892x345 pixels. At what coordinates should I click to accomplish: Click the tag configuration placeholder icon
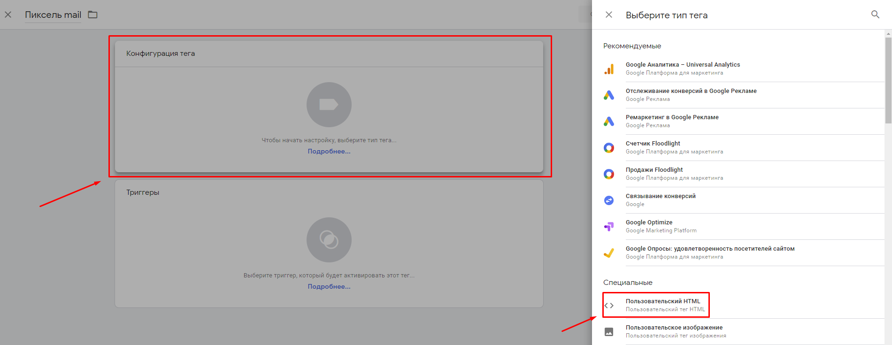click(329, 105)
